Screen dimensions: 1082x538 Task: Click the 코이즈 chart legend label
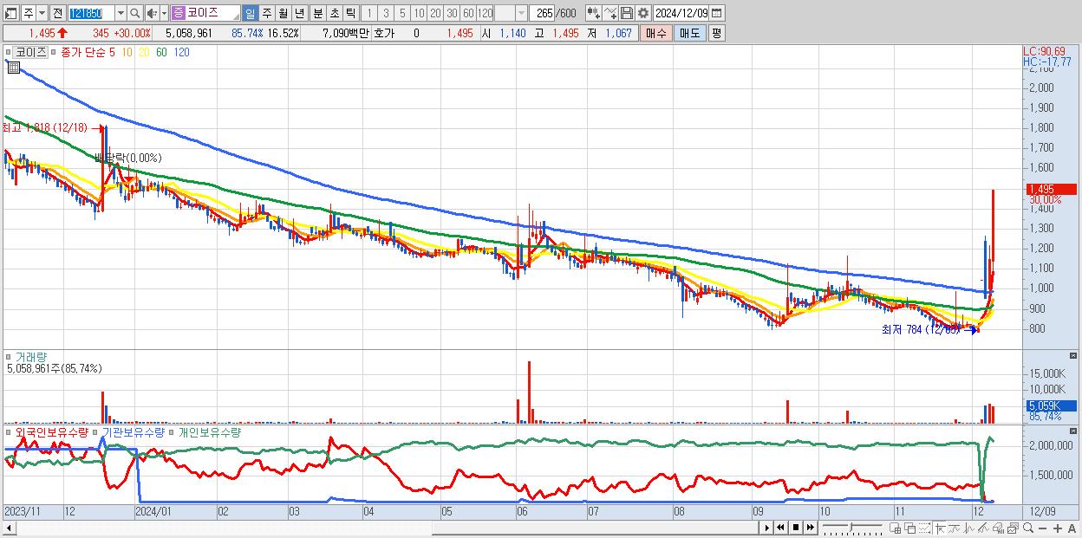click(31, 52)
